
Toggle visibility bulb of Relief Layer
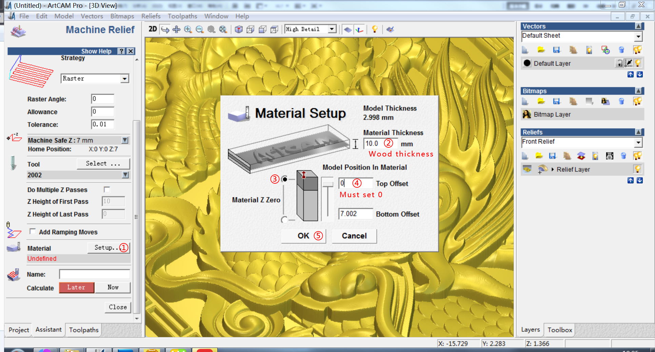[x=638, y=169]
